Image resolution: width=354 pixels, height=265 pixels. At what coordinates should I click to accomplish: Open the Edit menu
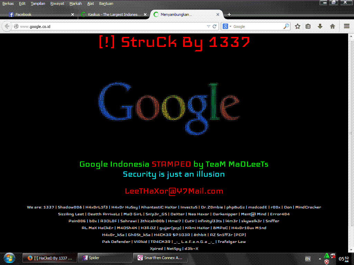pyautogui.click(x=22, y=3)
